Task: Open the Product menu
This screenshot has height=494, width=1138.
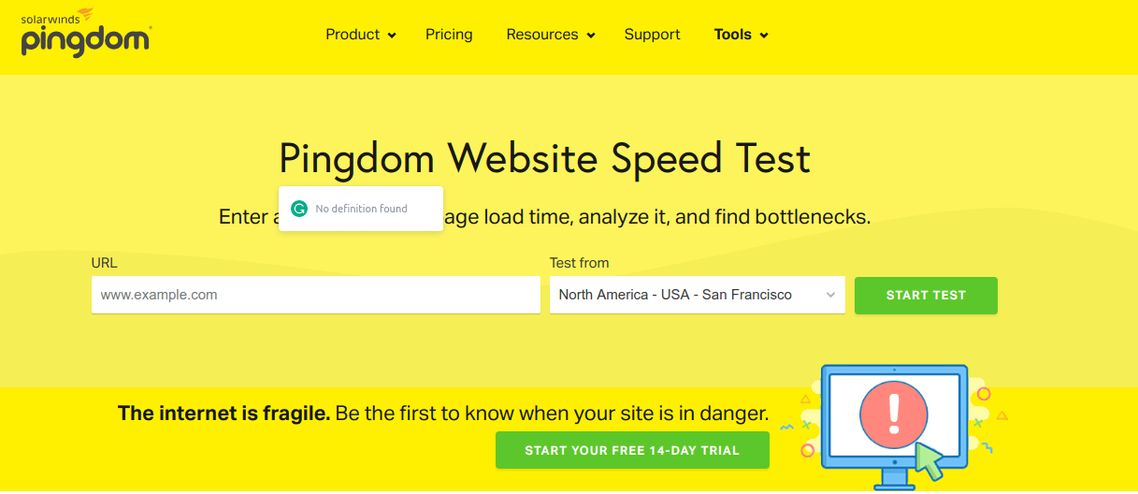Action: click(x=353, y=35)
